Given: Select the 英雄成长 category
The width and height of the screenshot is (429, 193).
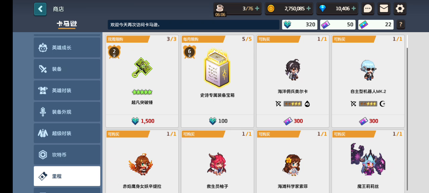Looking at the screenshot, I should coord(67,48).
